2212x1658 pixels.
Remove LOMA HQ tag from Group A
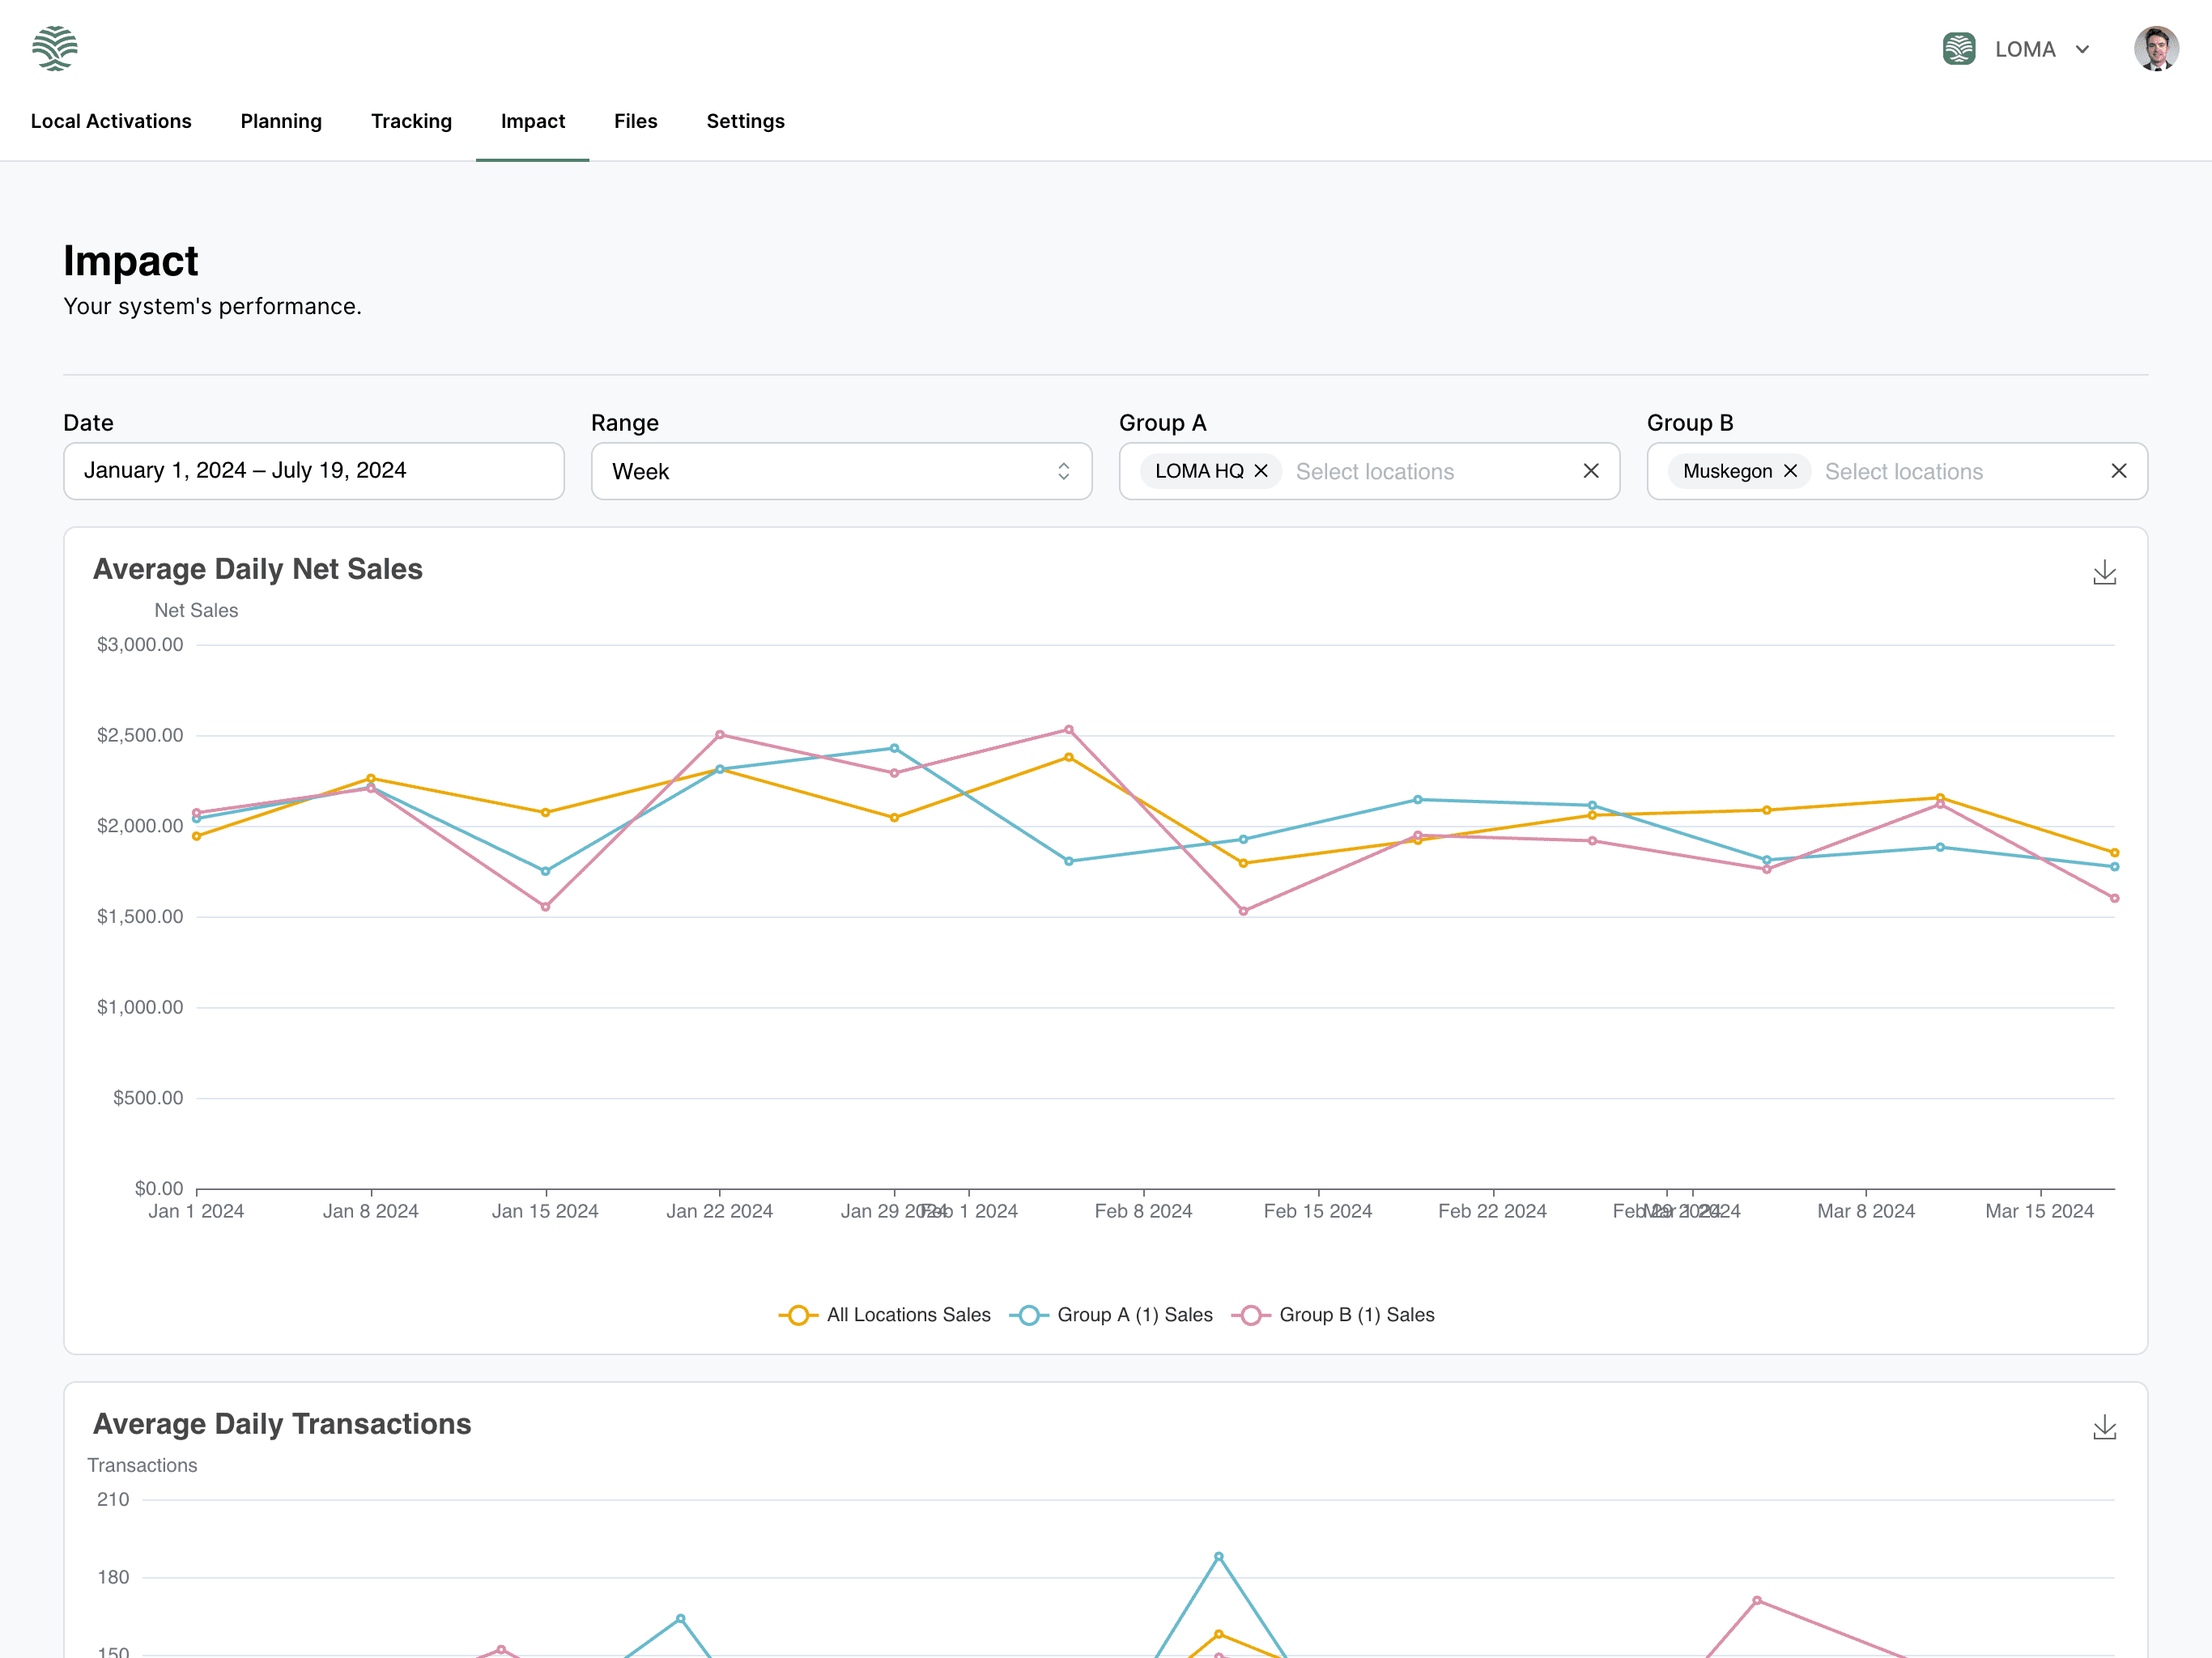pyautogui.click(x=1261, y=471)
